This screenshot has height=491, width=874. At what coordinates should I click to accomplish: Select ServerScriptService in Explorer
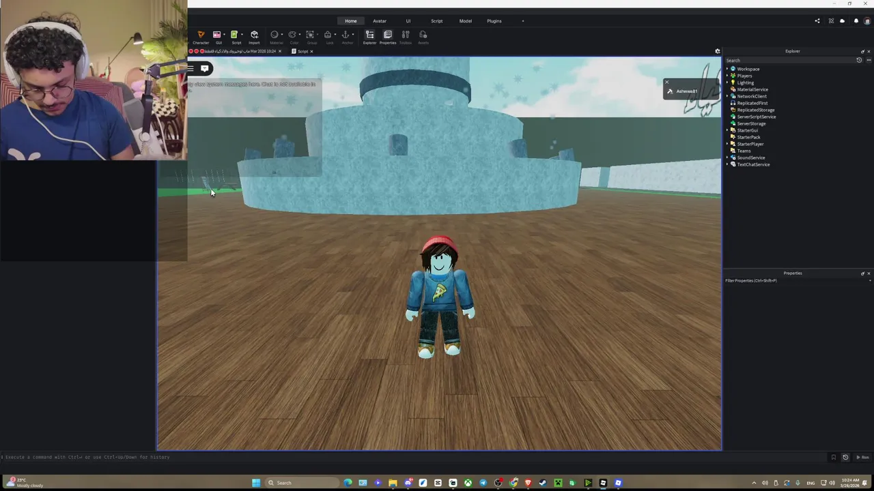pyautogui.click(x=756, y=117)
